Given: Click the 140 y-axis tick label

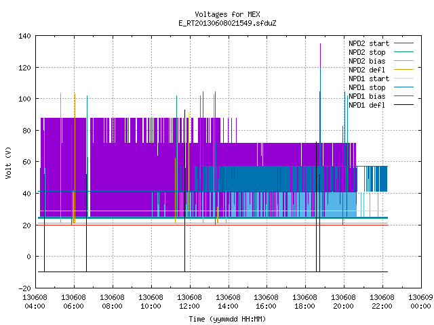Looking at the screenshot, I should (x=24, y=36).
